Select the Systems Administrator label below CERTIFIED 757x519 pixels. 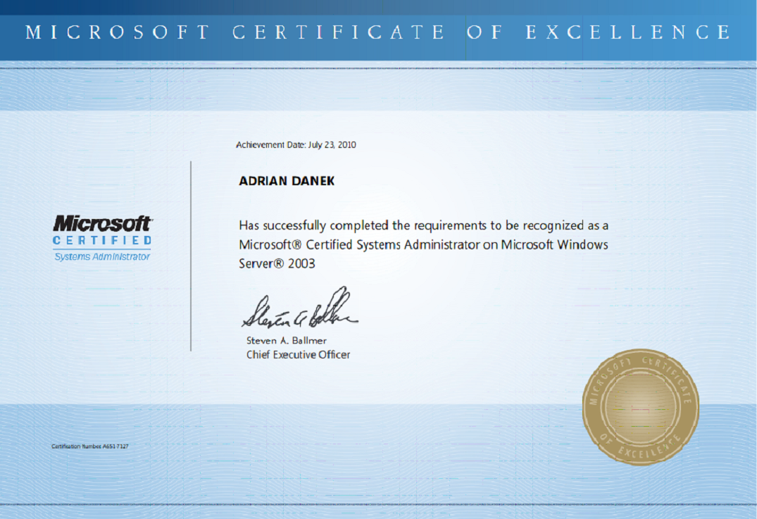pos(102,257)
